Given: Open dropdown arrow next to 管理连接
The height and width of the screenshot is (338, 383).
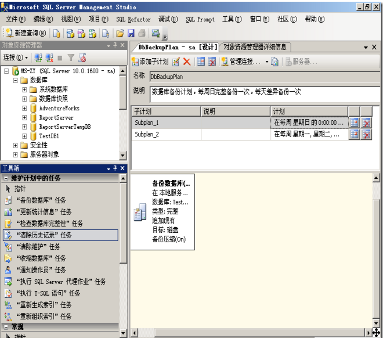Looking at the screenshot, I should [267, 62].
